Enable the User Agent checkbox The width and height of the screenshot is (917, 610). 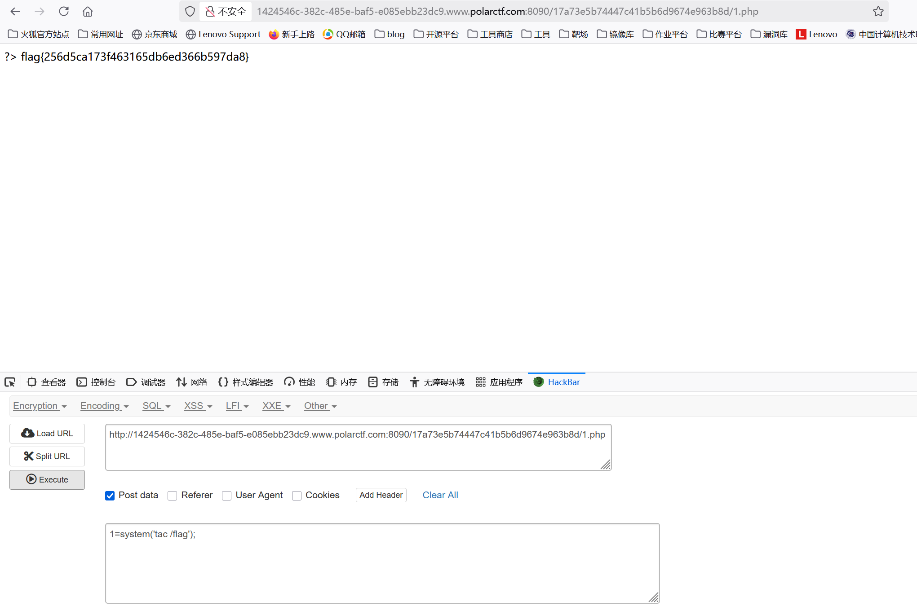[227, 496]
